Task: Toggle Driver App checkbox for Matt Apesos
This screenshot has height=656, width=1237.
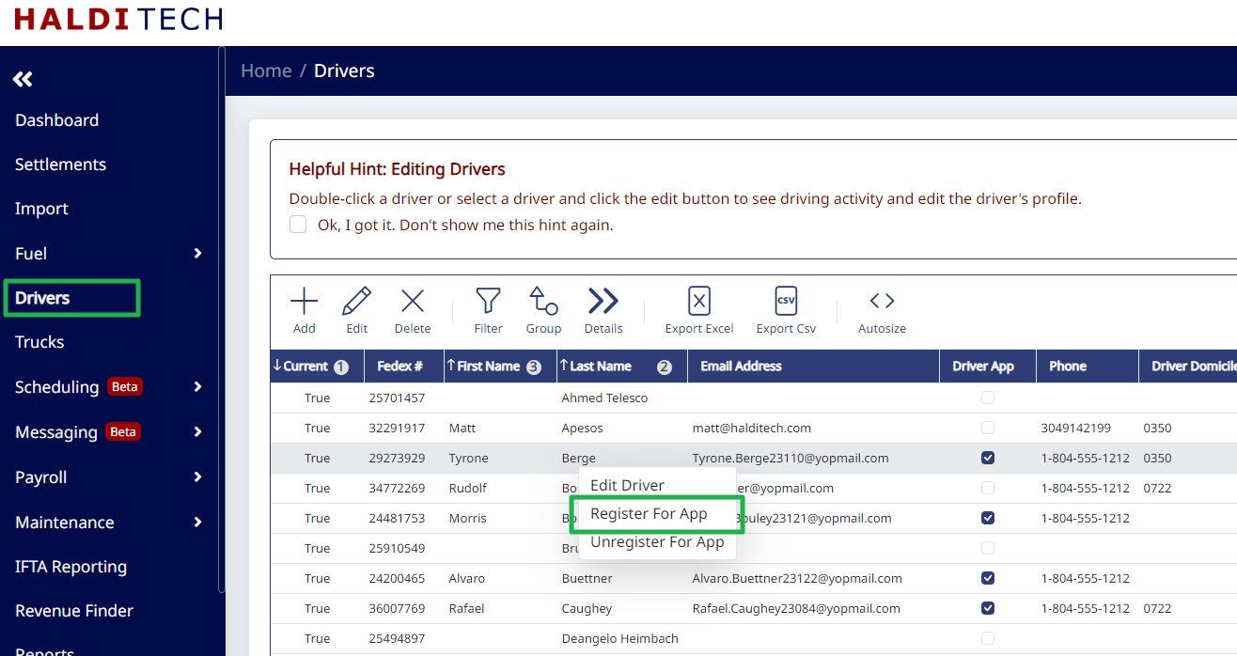Action: coord(987,428)
